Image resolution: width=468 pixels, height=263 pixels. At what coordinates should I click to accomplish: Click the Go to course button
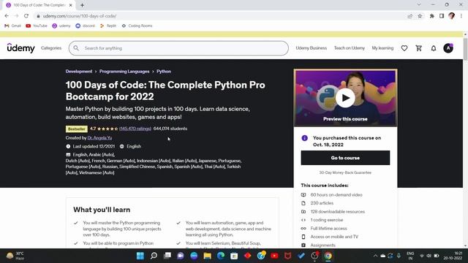(345, 158)
